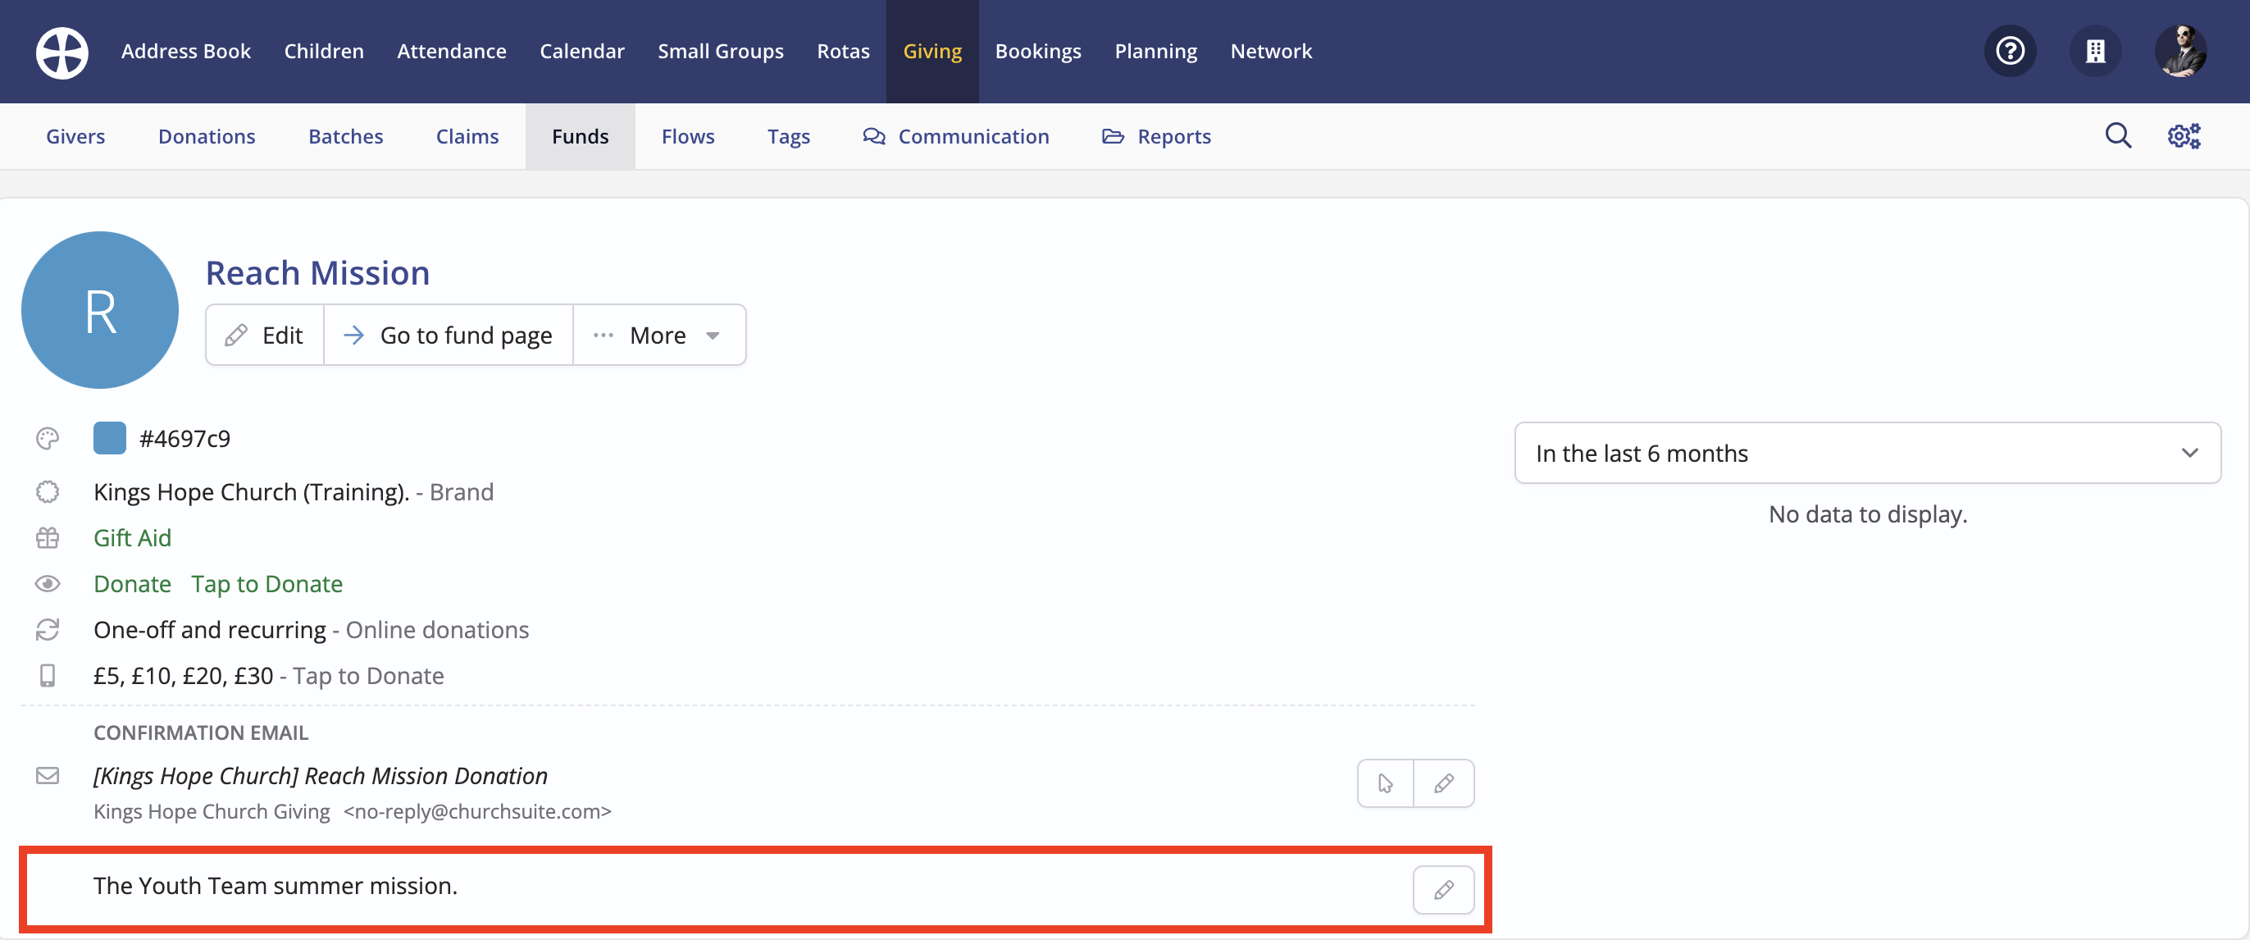Click the mobile phone Tap to Donate icon
The image size is (2250, 940).
pos(48,676)
